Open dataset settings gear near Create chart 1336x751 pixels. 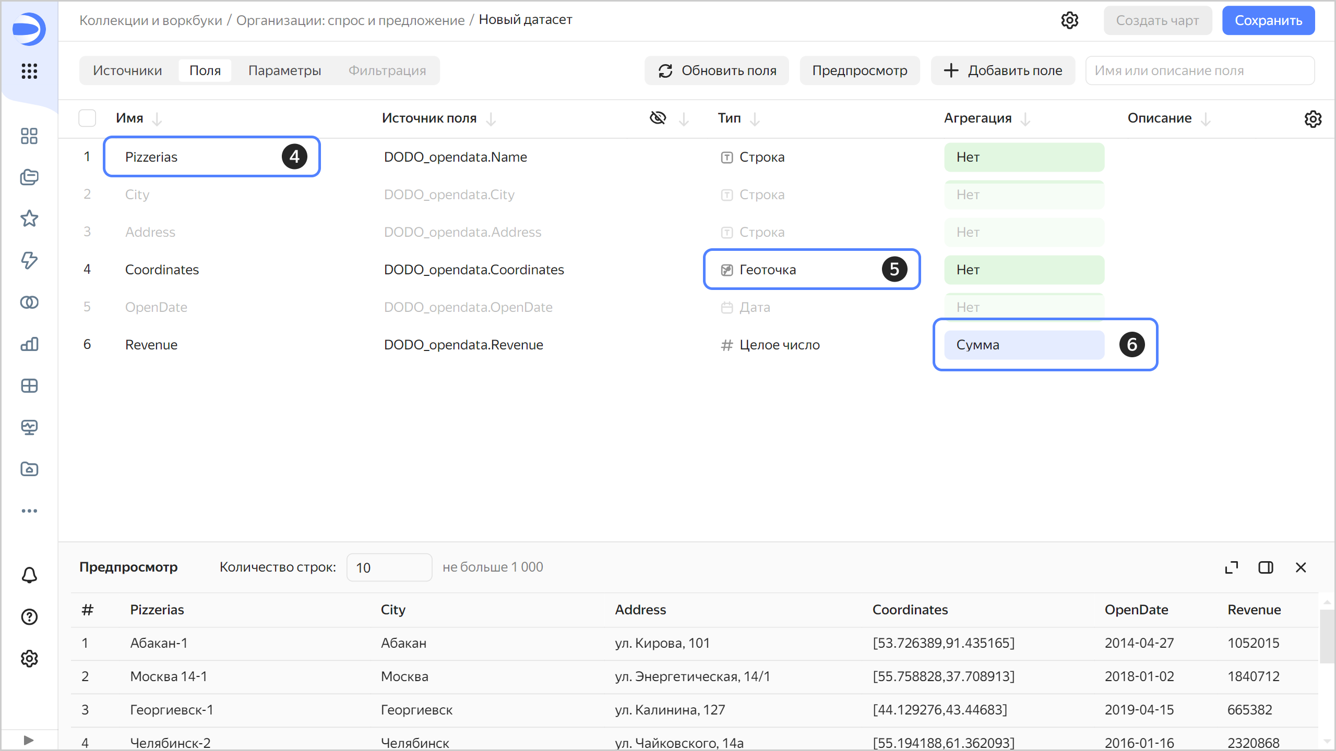tap(1069, 20)
